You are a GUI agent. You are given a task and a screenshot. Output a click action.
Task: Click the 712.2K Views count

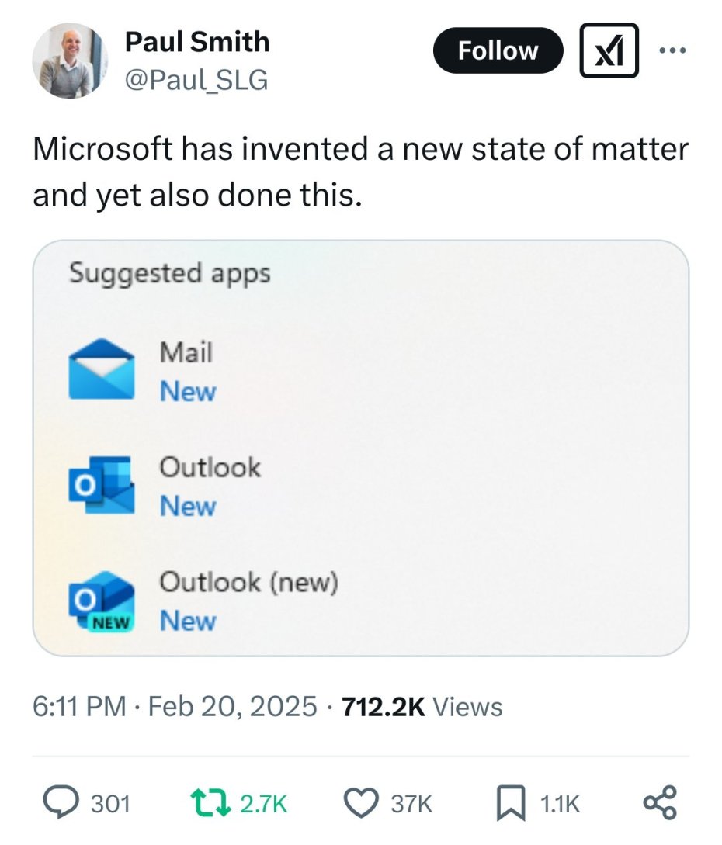(422, 706)
